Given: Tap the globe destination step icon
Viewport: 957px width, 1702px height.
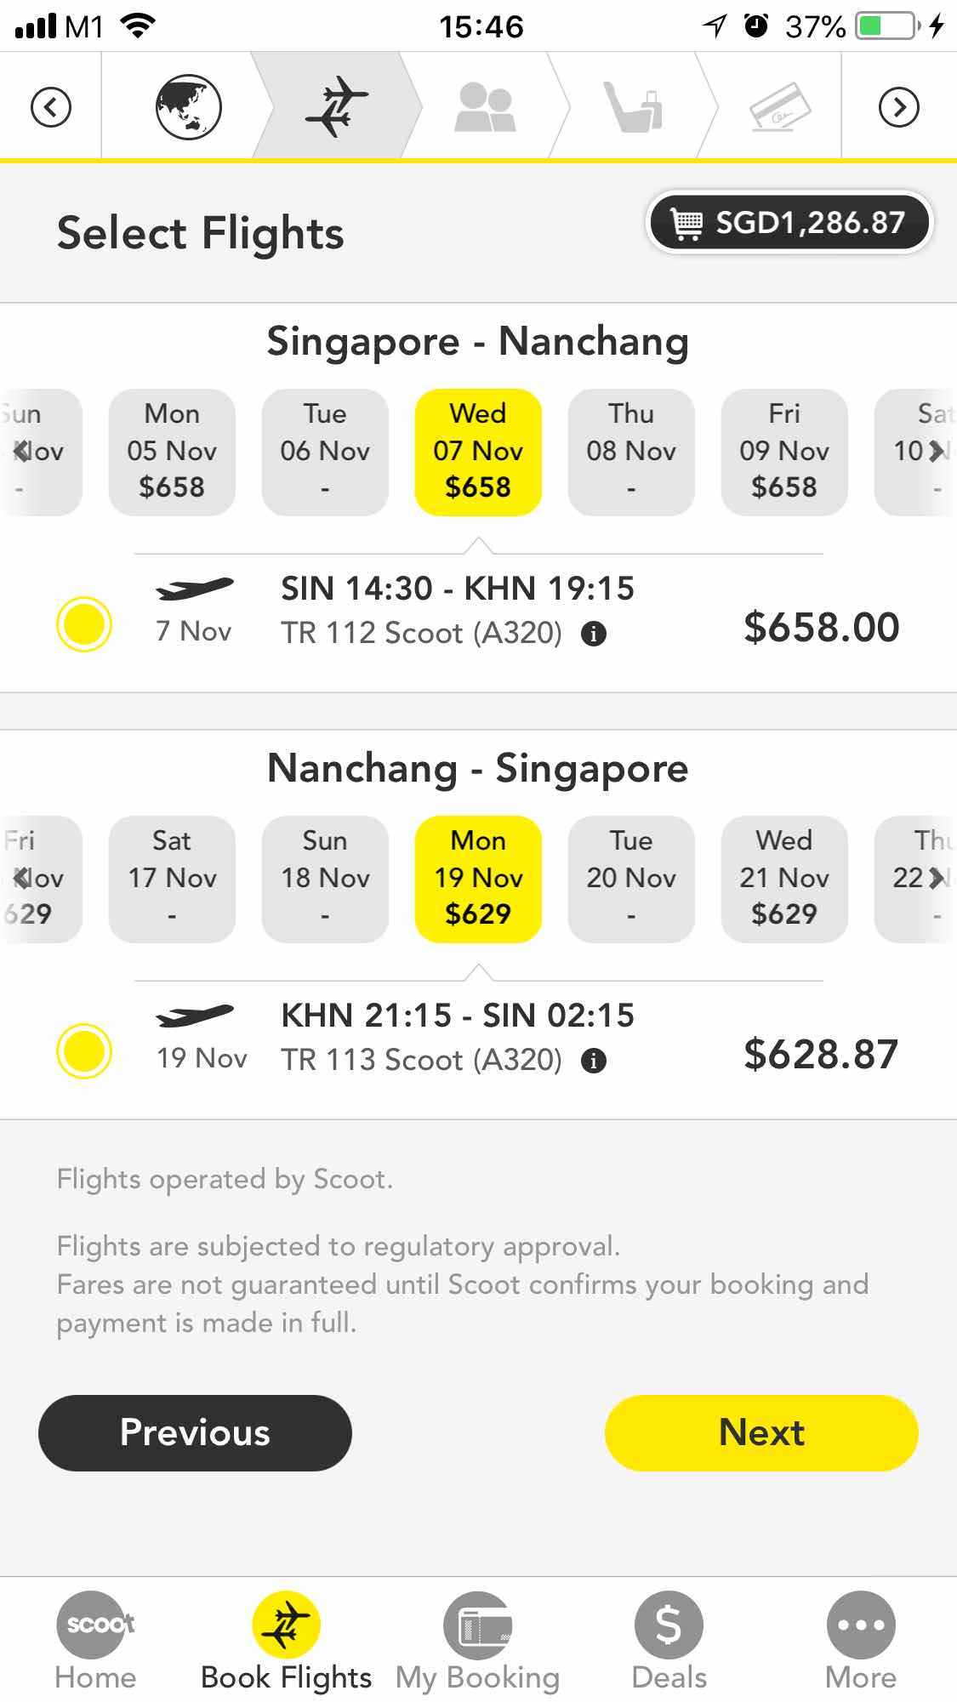Looking at the screenshot, I should coord(188,107).
